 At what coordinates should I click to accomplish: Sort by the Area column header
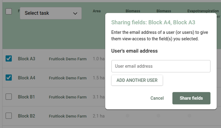click(x=97, y=11)
